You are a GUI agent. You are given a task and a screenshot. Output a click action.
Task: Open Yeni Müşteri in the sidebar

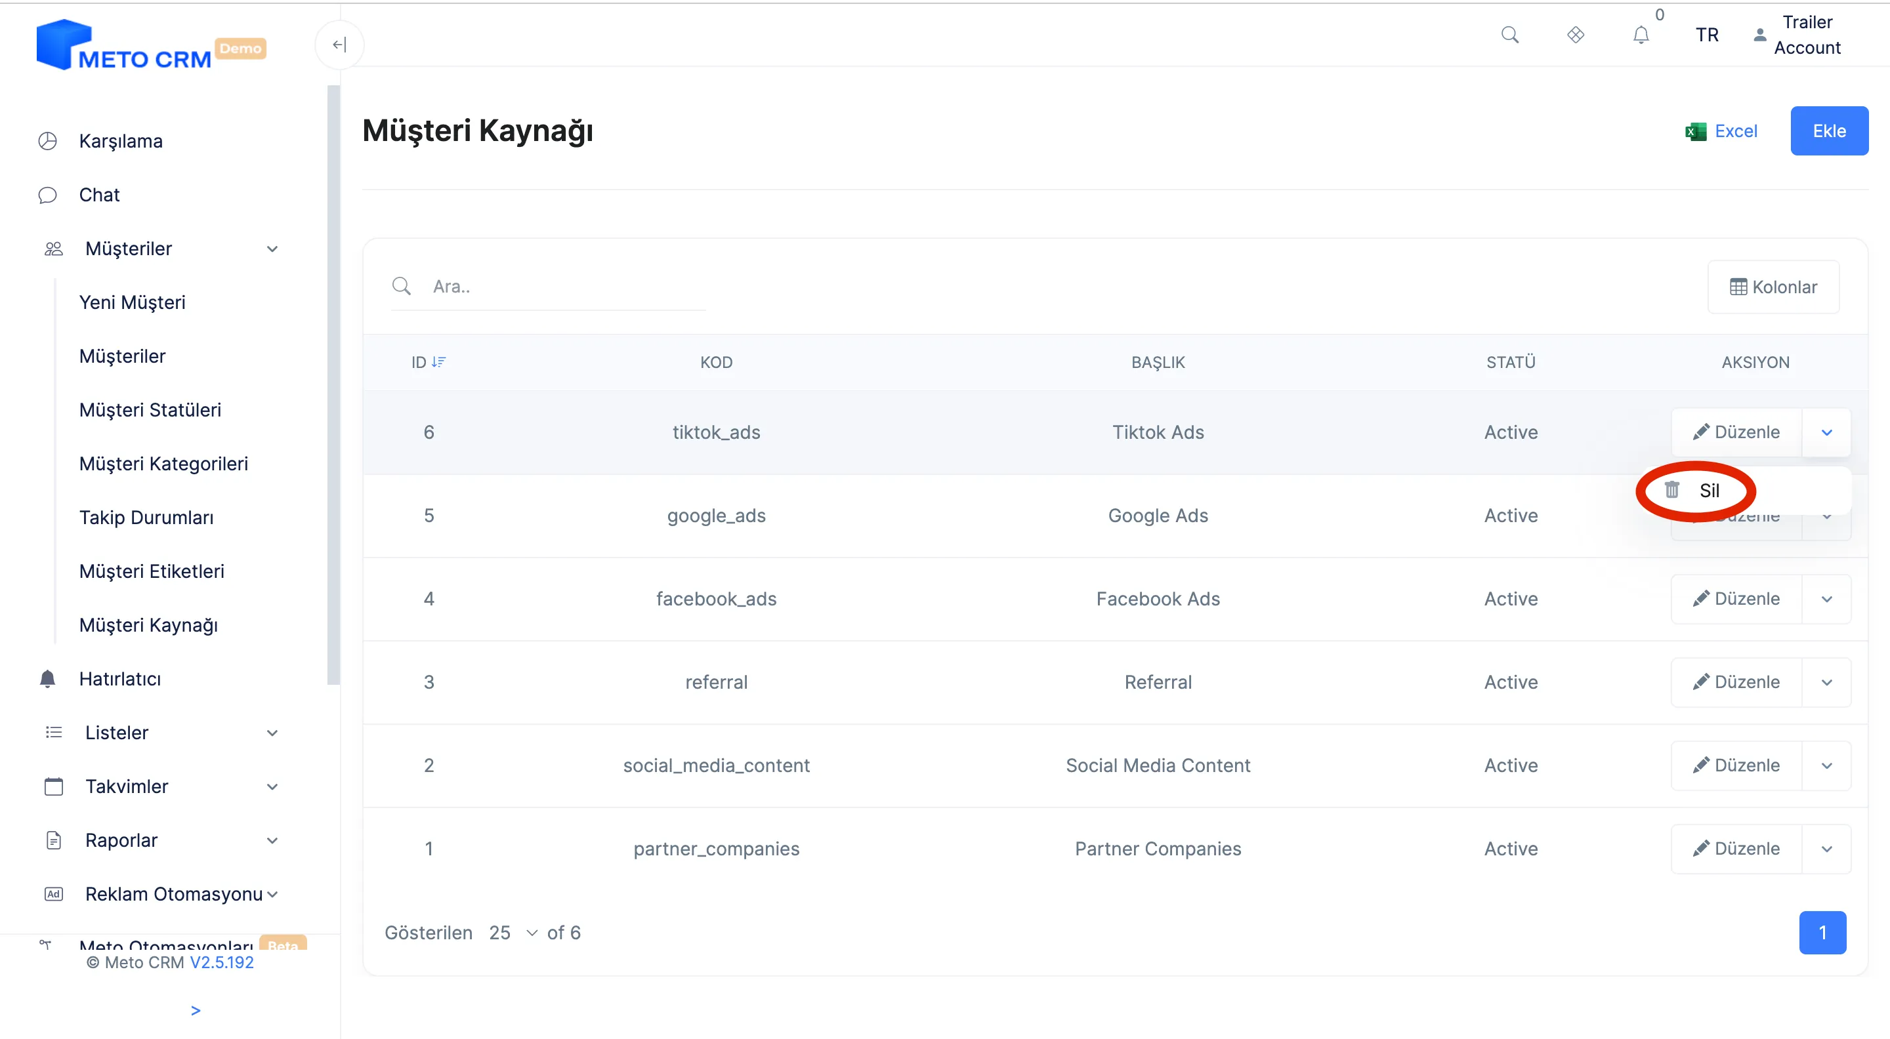point(132,303)
